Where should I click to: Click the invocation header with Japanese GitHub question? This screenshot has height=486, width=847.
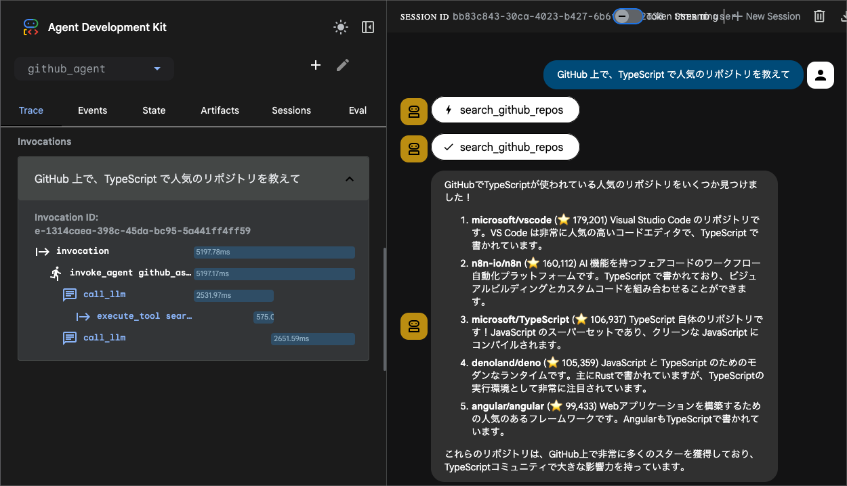(193, 179)
